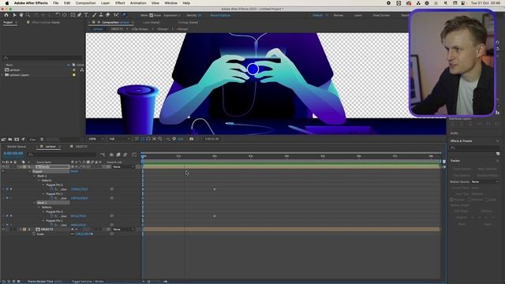Screen dimensions: 505x284
Task: Toggle stopwatch of first Puppet Pin position
Action: pos(51,189)
